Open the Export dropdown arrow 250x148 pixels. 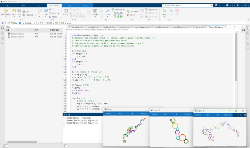pyautogui.click(x=35, y=15)
